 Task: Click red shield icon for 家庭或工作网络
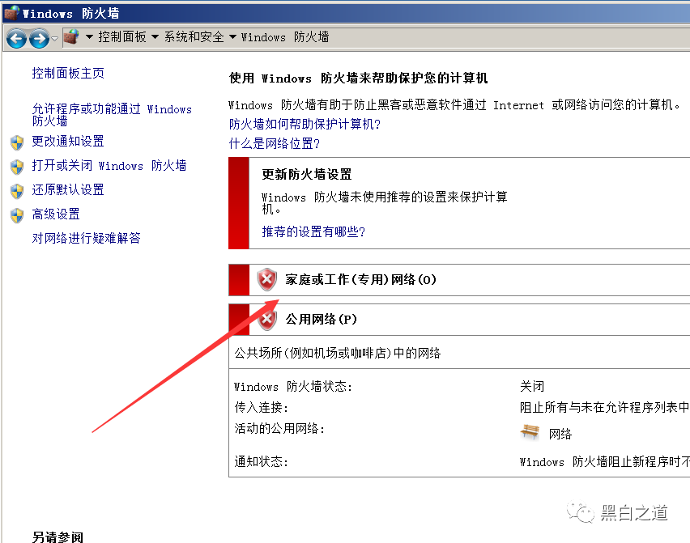pos(266,279)
